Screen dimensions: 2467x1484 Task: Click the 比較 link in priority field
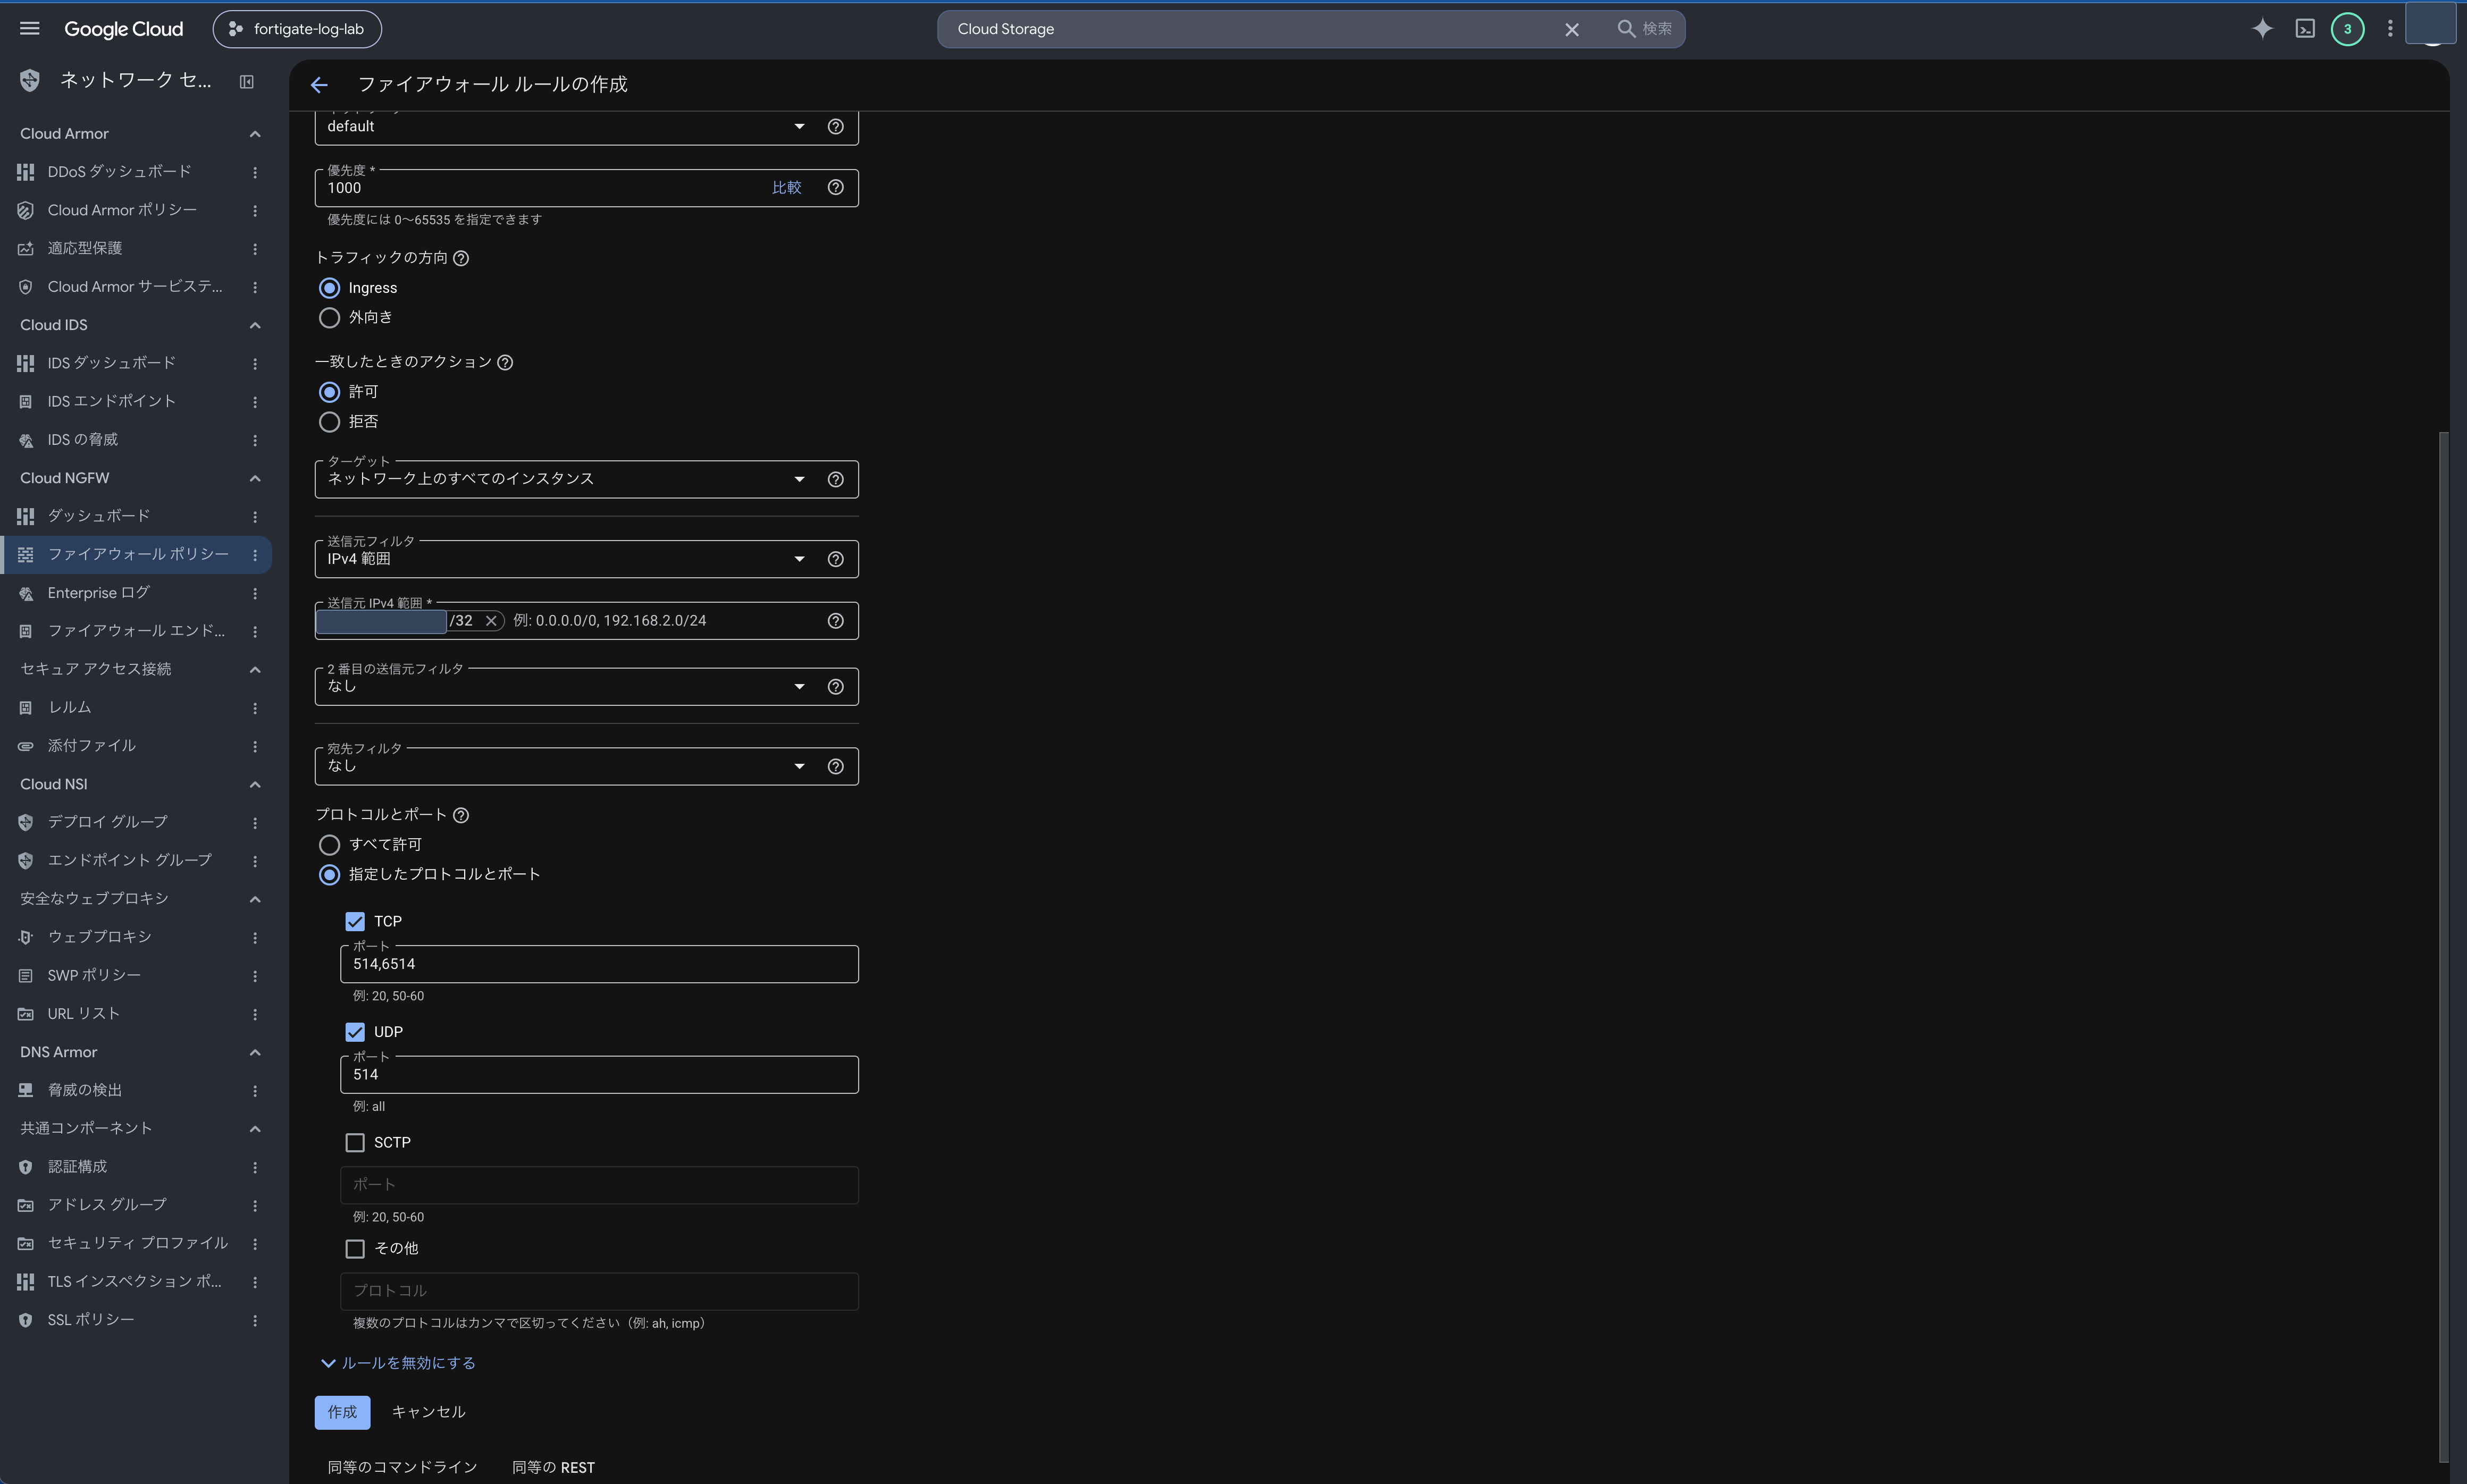pyautogui.click(x=786, y=188)
